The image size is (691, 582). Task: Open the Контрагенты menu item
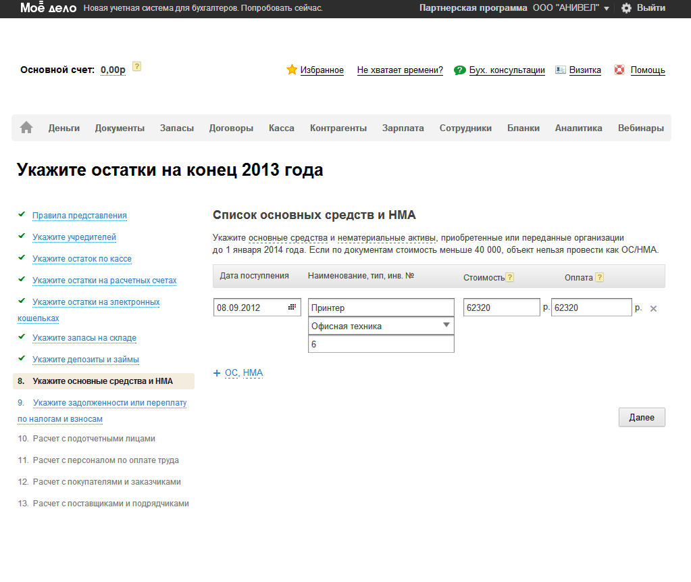(x=338, y=128)
